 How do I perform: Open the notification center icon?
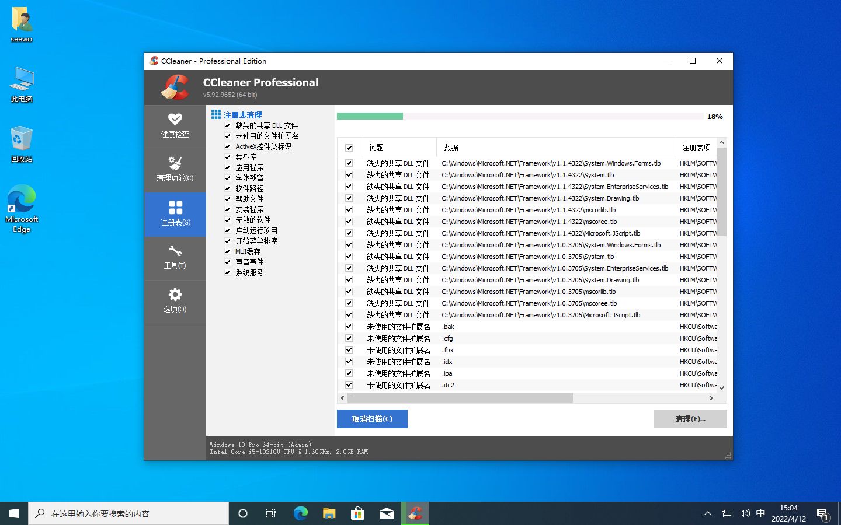[x=823, y=513]
